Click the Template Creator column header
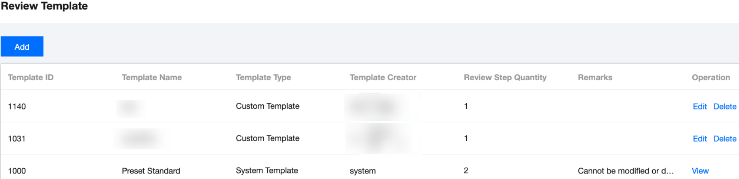 pyautogui.click(x=383, y=77)
